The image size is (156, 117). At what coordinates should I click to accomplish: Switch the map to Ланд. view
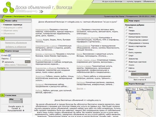141,89
